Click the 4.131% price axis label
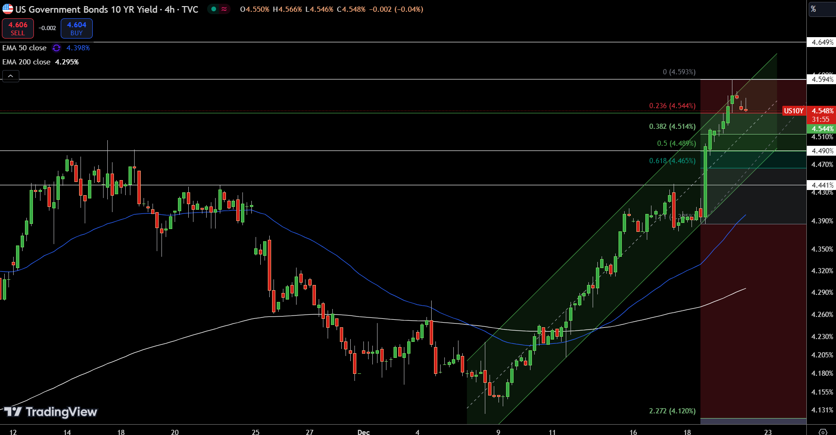Viewport: 836px width, 435px height. point(822,410)
